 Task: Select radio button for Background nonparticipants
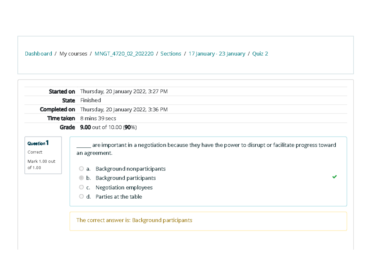point(81,168)
